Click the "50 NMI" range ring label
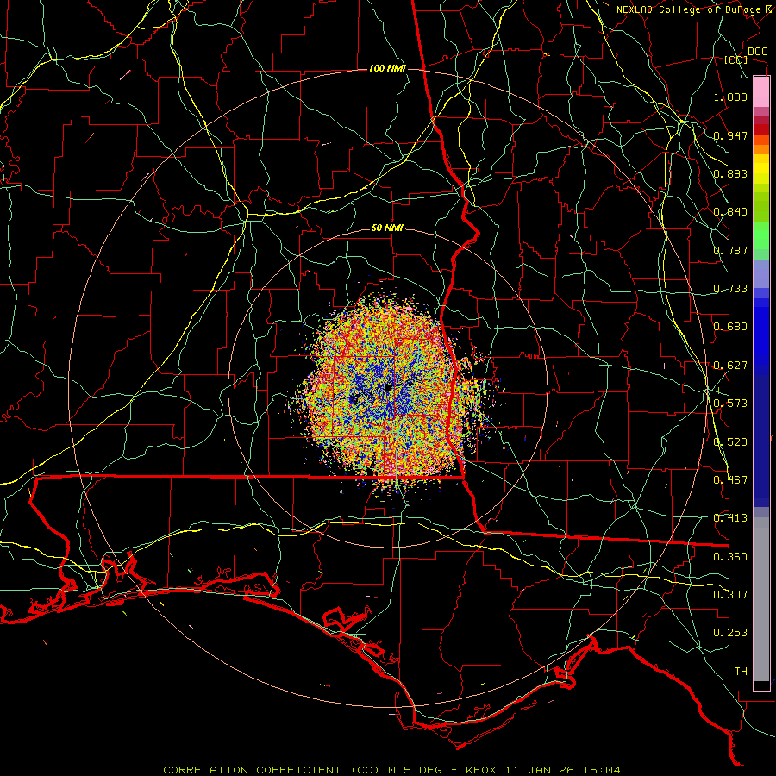This screenshot has width=776, height=776. coord(387,228)
